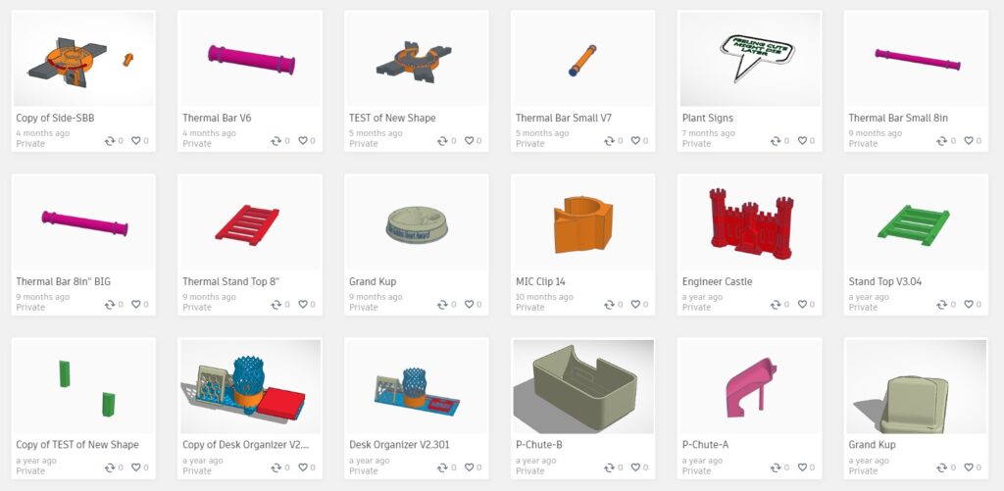The width and height of the screenshot is (1004, 491).
Task: Click the remix icon on Plant Signs card
Action: pos(776,141)
